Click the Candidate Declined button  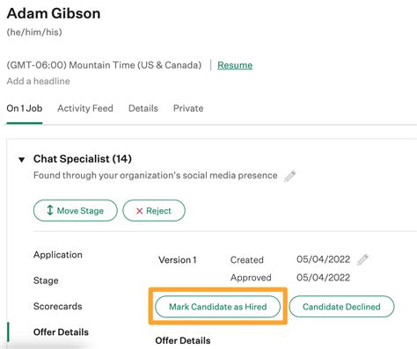click(x=341, y=307)
